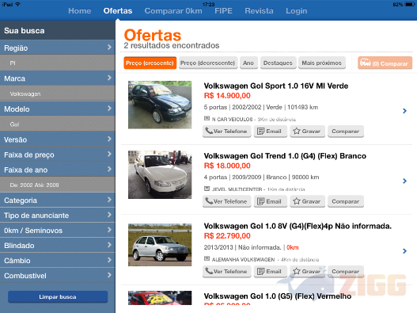Click Gravar star for Gol Trend Branco
Screen dimensions: 417x313
[x=308, y=201]
